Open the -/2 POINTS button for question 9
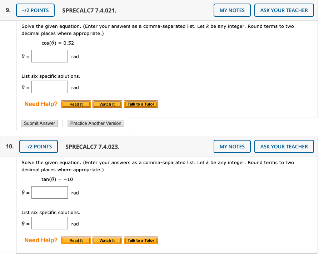 pyautogui.click(x=35, y=10)
